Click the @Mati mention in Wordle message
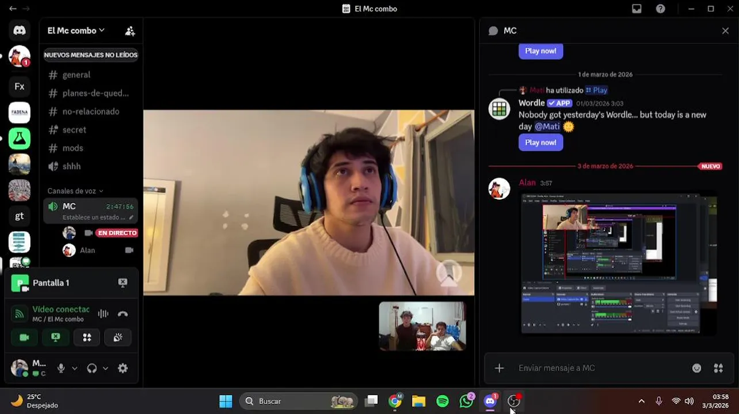Screen dimensions: 739x414 click(547, 126)
